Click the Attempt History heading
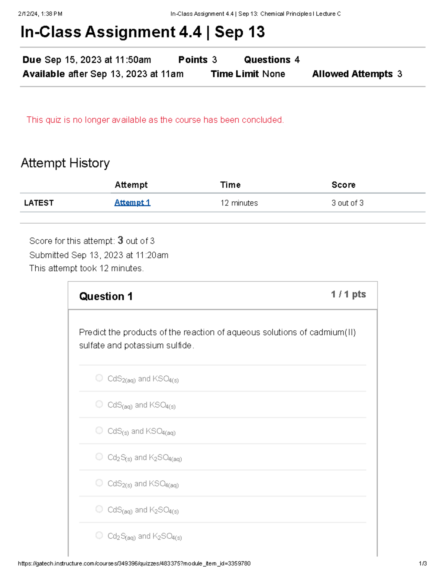The image size is (446, 577). (x=65, y=163)
